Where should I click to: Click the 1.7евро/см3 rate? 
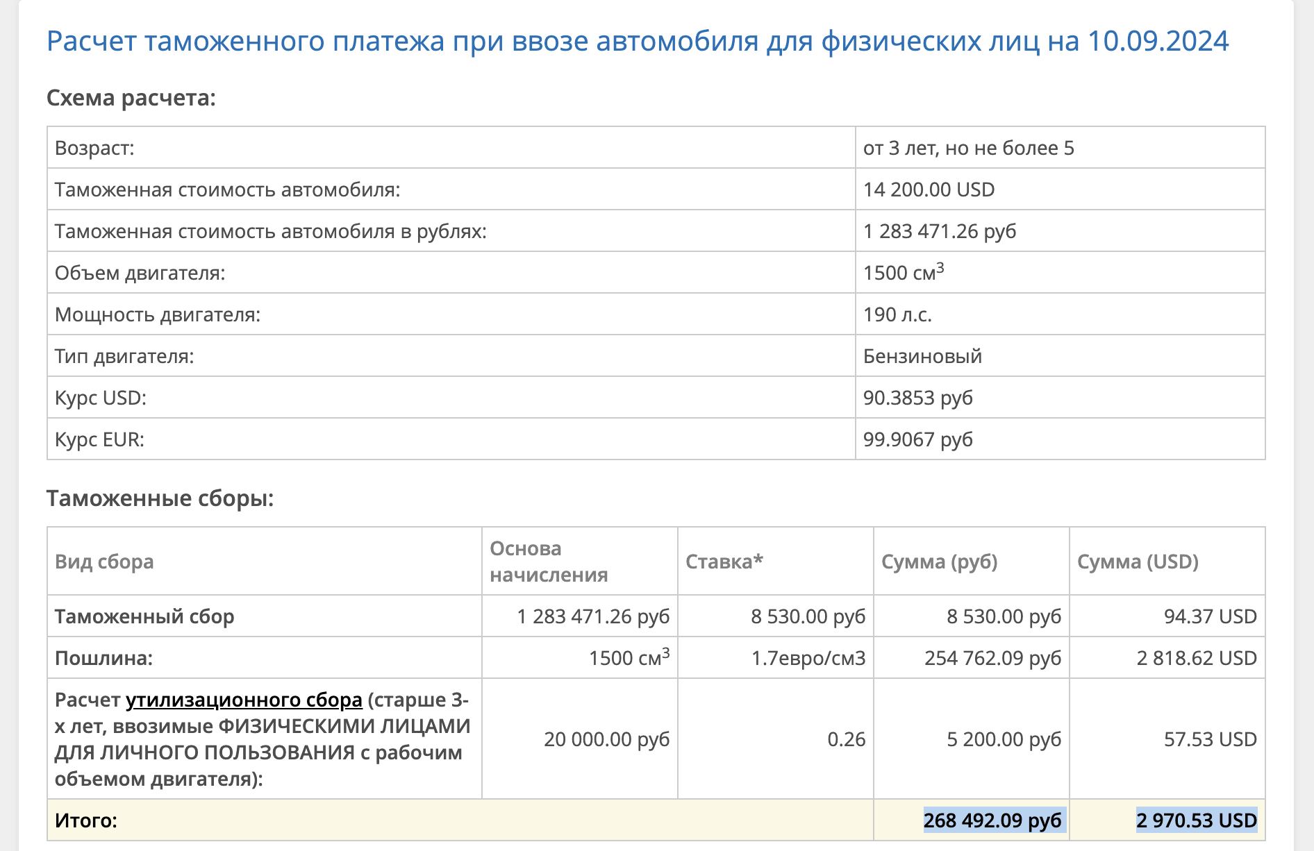(808, 658)
